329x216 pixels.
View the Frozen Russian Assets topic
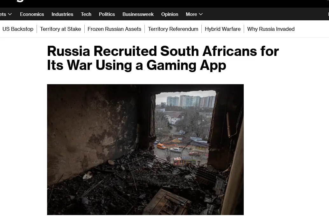[x=114, y=29]
